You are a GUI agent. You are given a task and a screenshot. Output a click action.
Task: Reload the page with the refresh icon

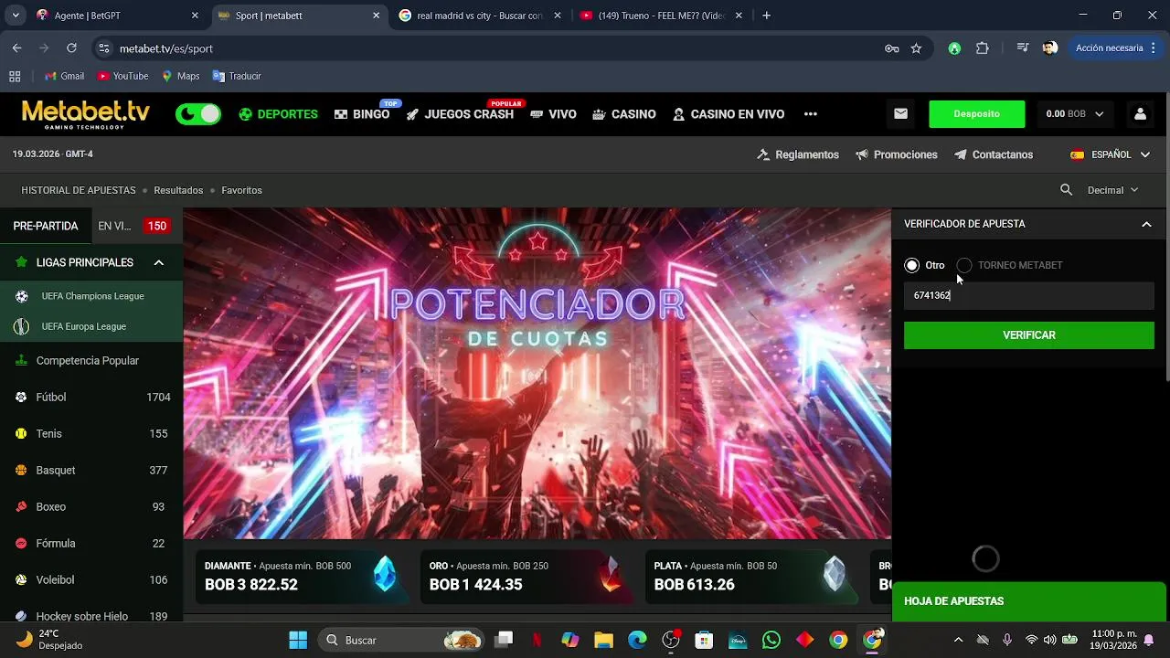click(71, 48)
